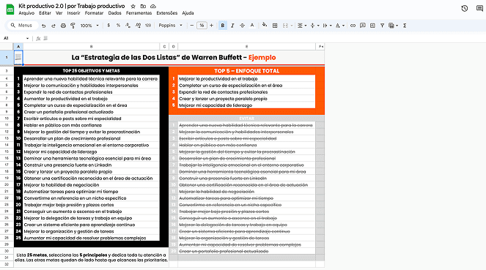The width and height of the screenshot is (486, 270).
Task: Decrease decimal places
Action: coord(128,26)
